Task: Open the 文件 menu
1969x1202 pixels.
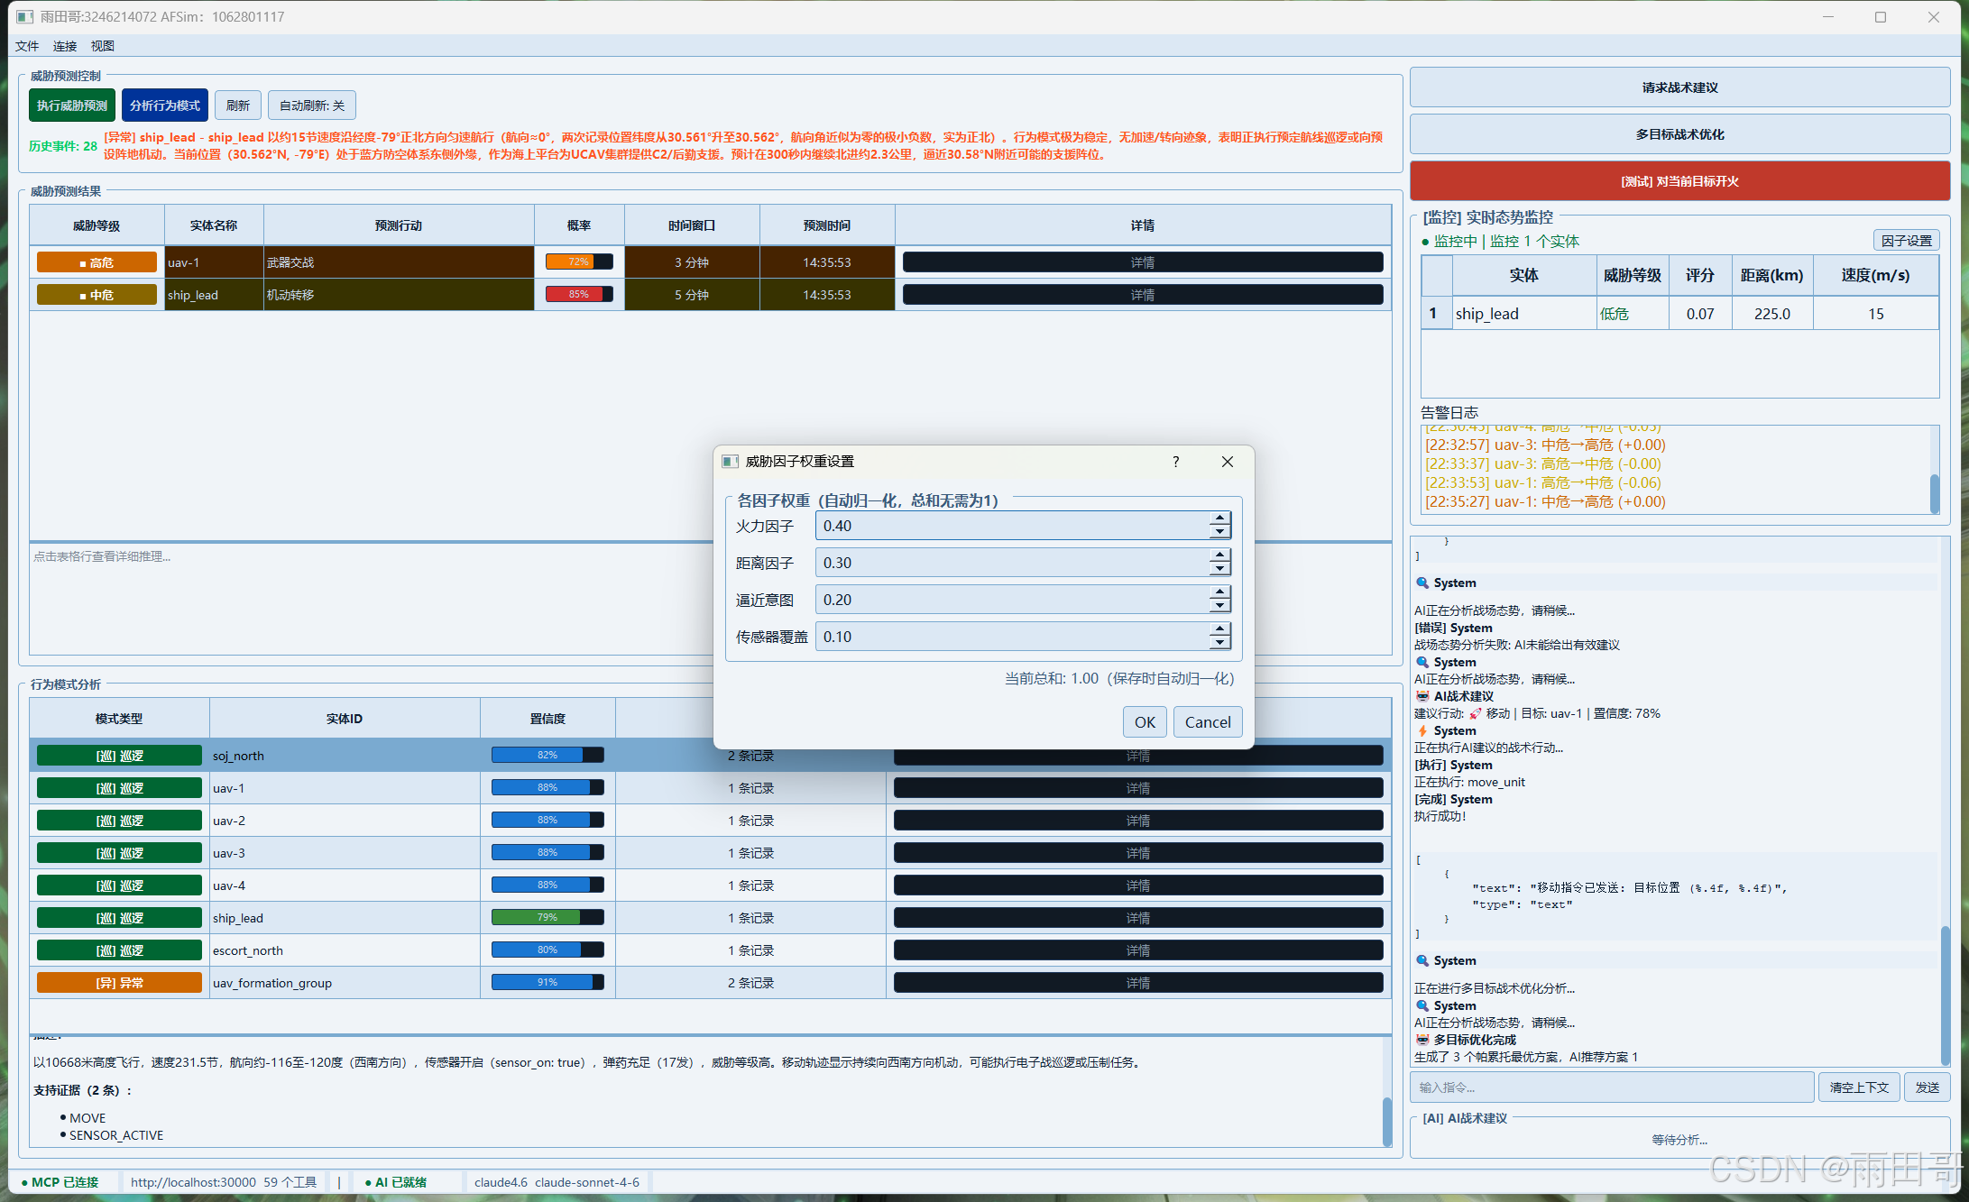Action: [27, 46]
